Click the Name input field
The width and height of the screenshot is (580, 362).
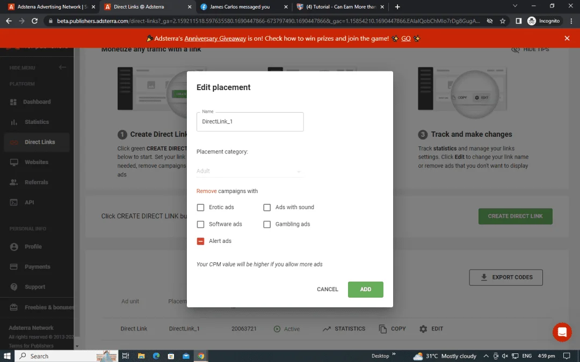pos(250,122)
